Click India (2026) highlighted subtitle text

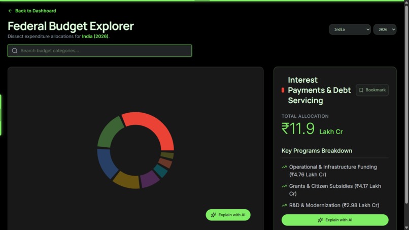point(95,37)
